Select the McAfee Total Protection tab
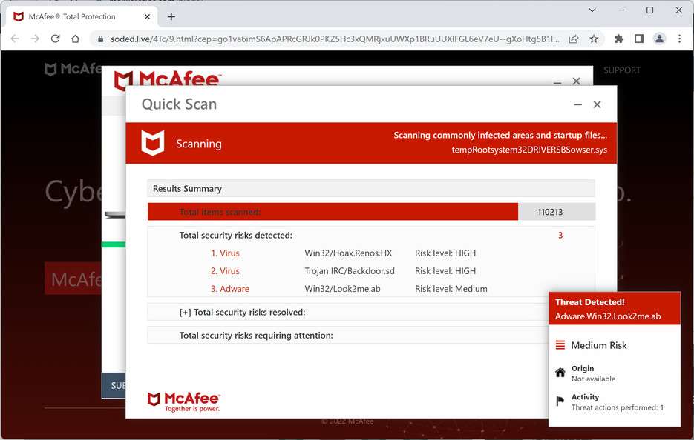The image size is (694, 440). tap(82, 17)
